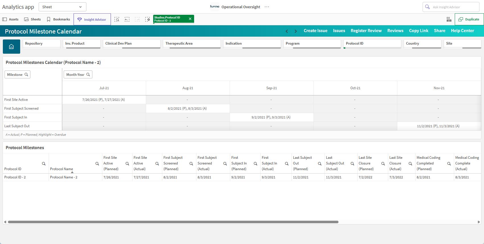Viewport: 484px width, 244px height.
Task: Open the Repository filter pane
Action: click(x=41, y=44)
